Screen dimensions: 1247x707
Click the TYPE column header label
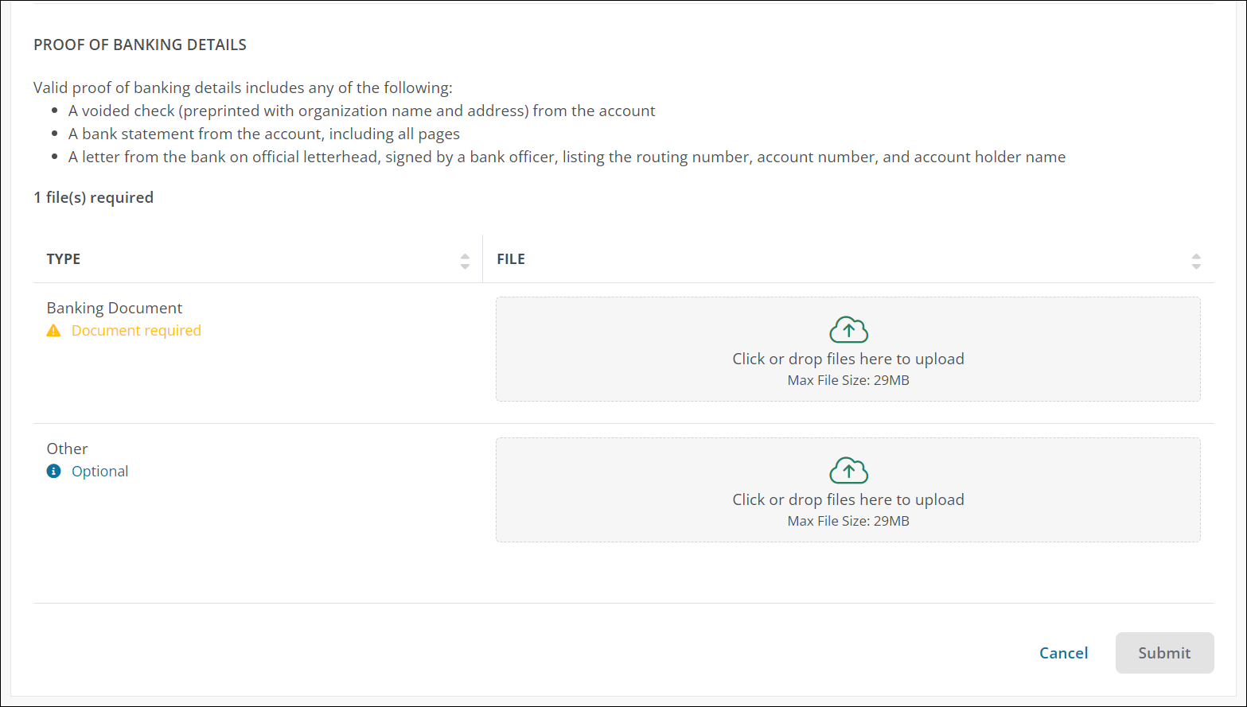(x=64, y=259)
